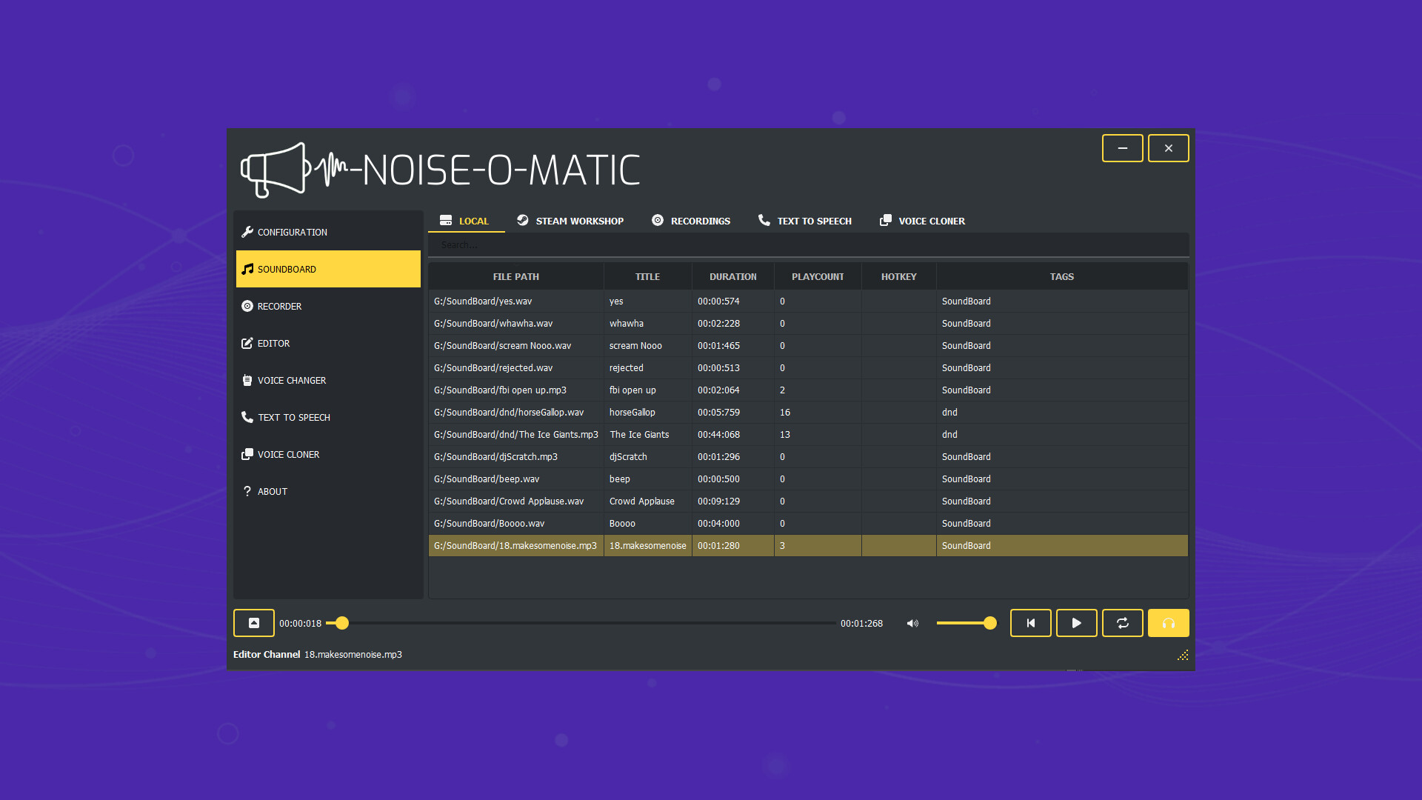Open the Recorder panel icon
Screen dimensions: 1422x800
coord(247,306)
